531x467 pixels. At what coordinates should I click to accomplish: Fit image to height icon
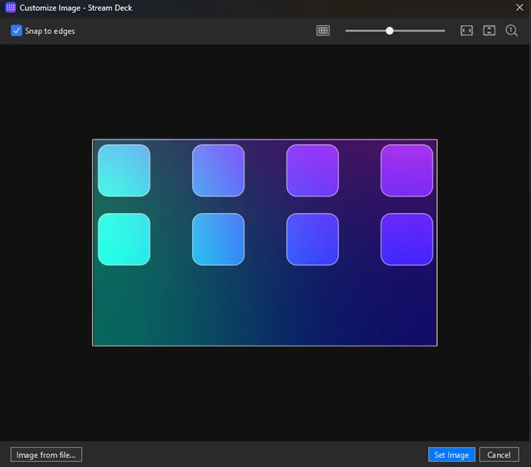click(x=489, y=31)
